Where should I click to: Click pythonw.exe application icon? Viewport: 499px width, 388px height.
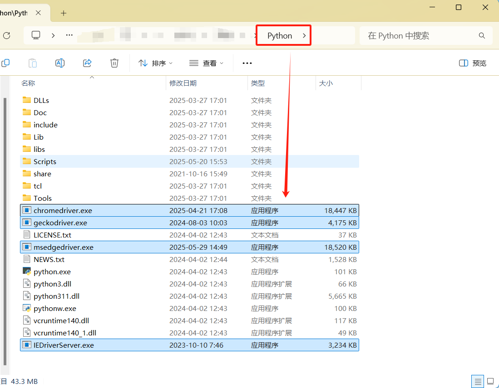click(x=27, y=308)
